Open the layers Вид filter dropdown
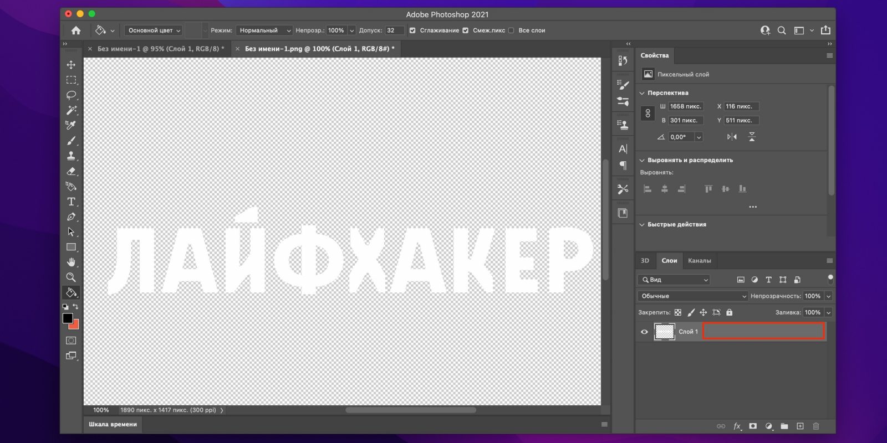 [674, 280]
